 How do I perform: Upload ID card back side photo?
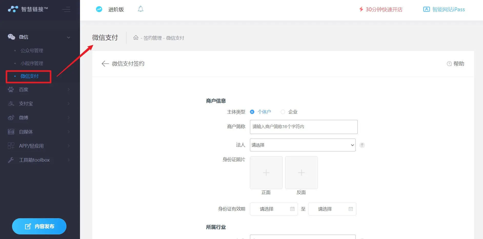pos(301,173)
